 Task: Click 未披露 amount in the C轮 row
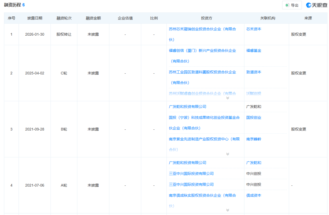[x=93, y=73]
